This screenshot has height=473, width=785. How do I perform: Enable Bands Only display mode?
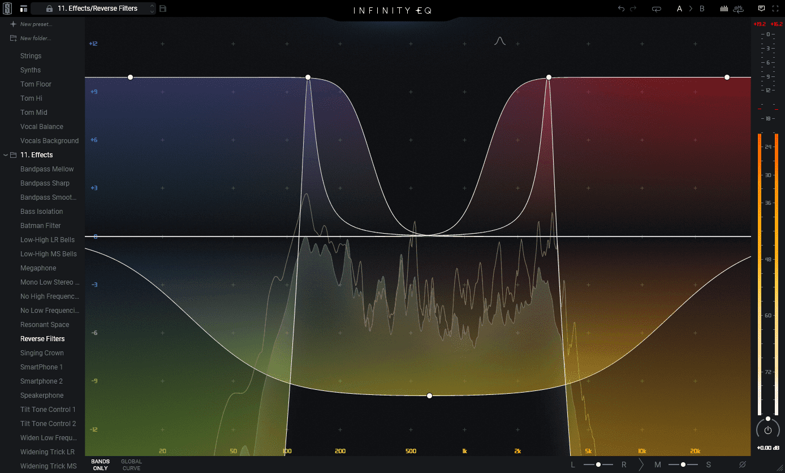click(x=100, y=465)
